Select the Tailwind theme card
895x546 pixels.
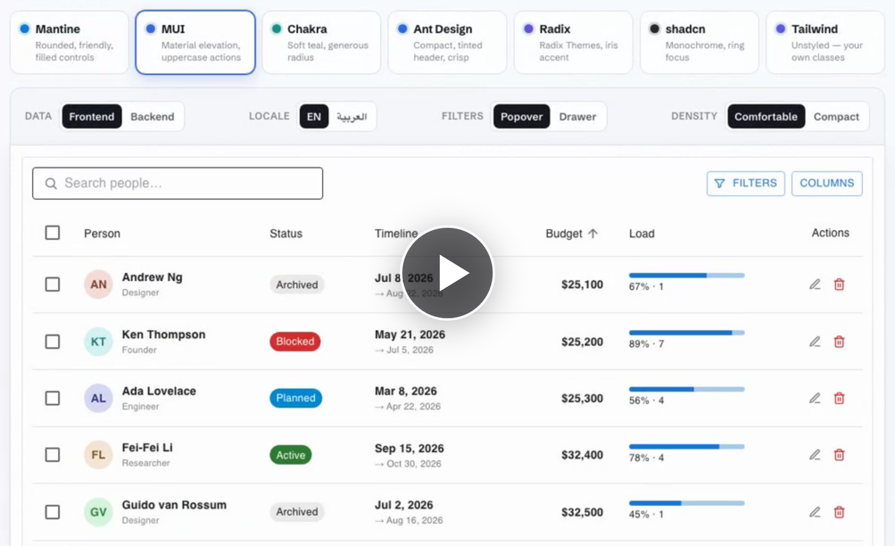(x=825, y=43)
